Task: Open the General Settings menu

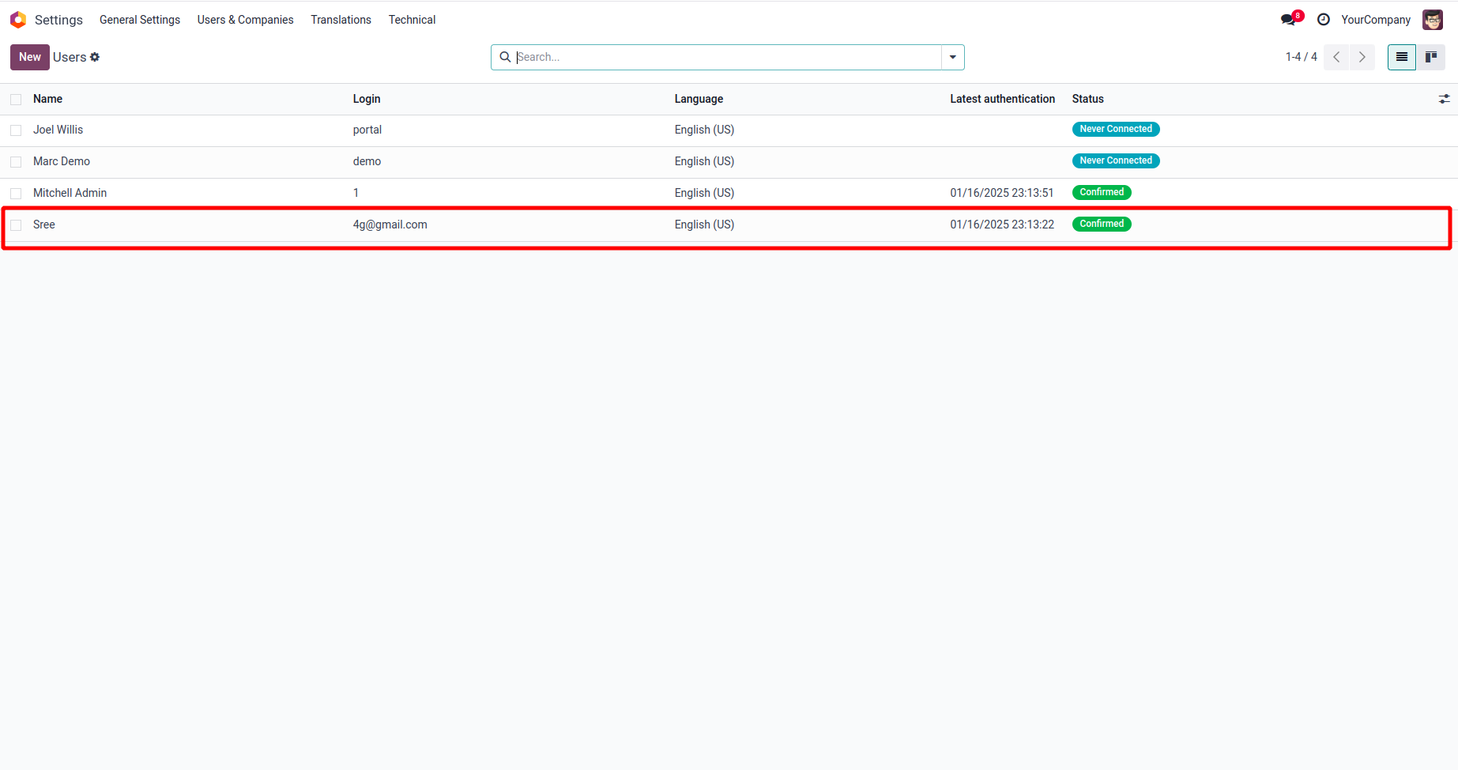Action: pyautogui.click(x=140, y=20)
